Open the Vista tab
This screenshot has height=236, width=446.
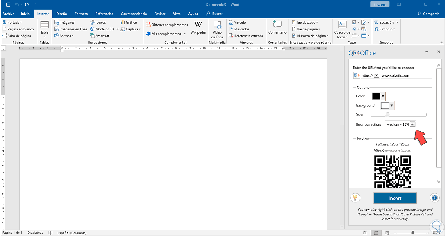[177, 14]
